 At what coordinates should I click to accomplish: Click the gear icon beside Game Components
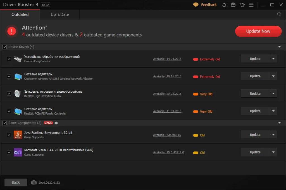[56, 123]
